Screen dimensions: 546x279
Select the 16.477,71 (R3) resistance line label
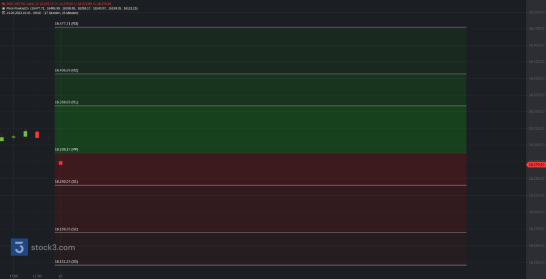click(67, 23)
